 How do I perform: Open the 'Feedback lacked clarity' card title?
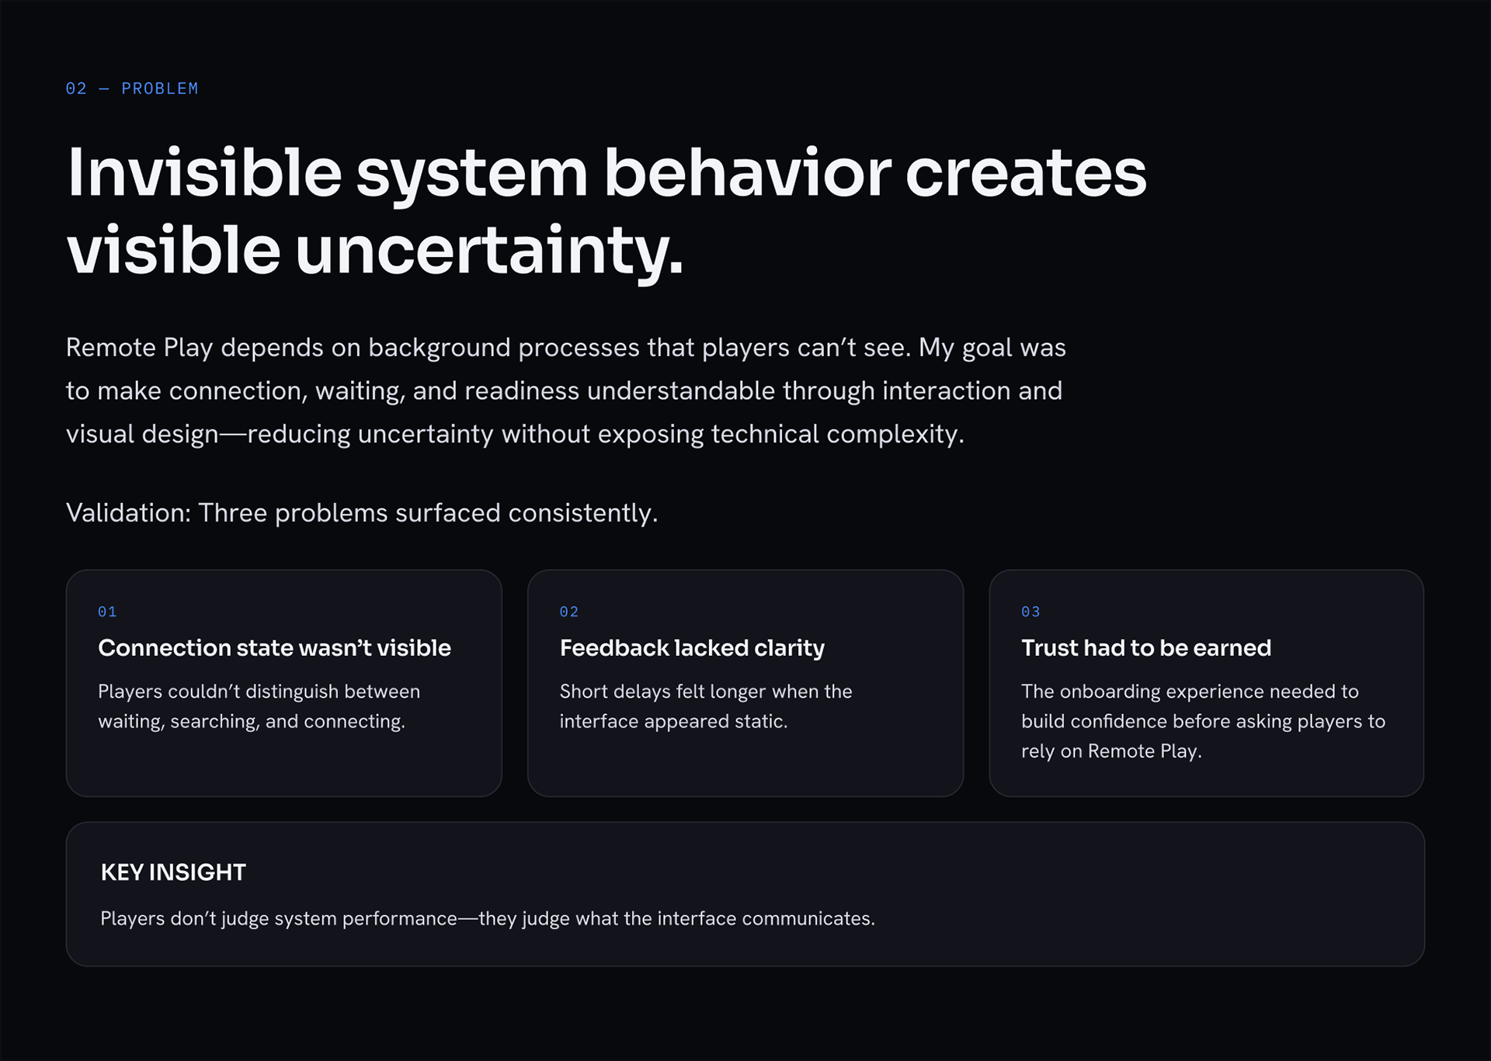pos(692,648)
